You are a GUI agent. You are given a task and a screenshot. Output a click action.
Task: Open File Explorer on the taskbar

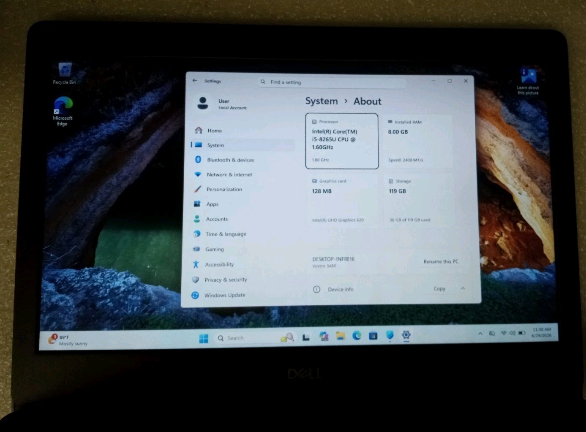point(340,336)
